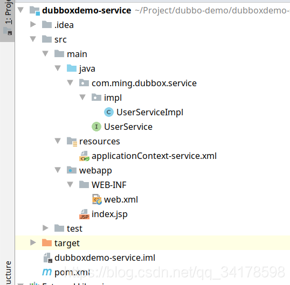
Task: Expand the .idea folder arrow
Action: [33, 24]
